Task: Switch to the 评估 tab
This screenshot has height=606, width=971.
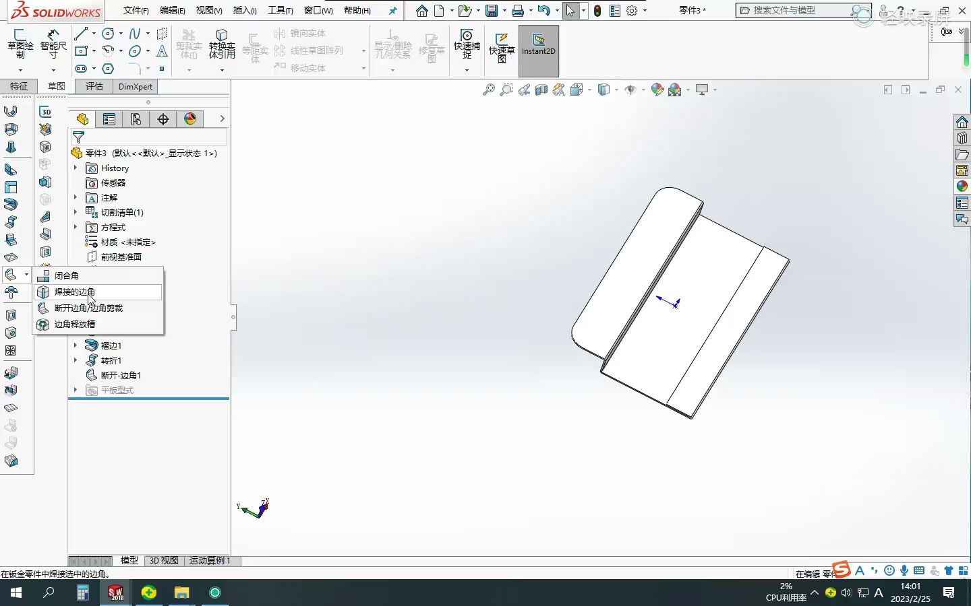Action: click(x=94, y=86)
